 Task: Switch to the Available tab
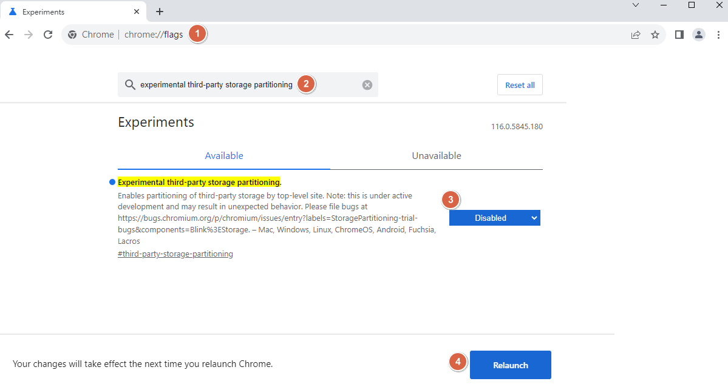(x=224, y=156)
